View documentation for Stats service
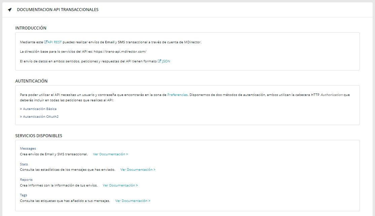This screenshot has width=375, height=216. (x=138, y=170)
